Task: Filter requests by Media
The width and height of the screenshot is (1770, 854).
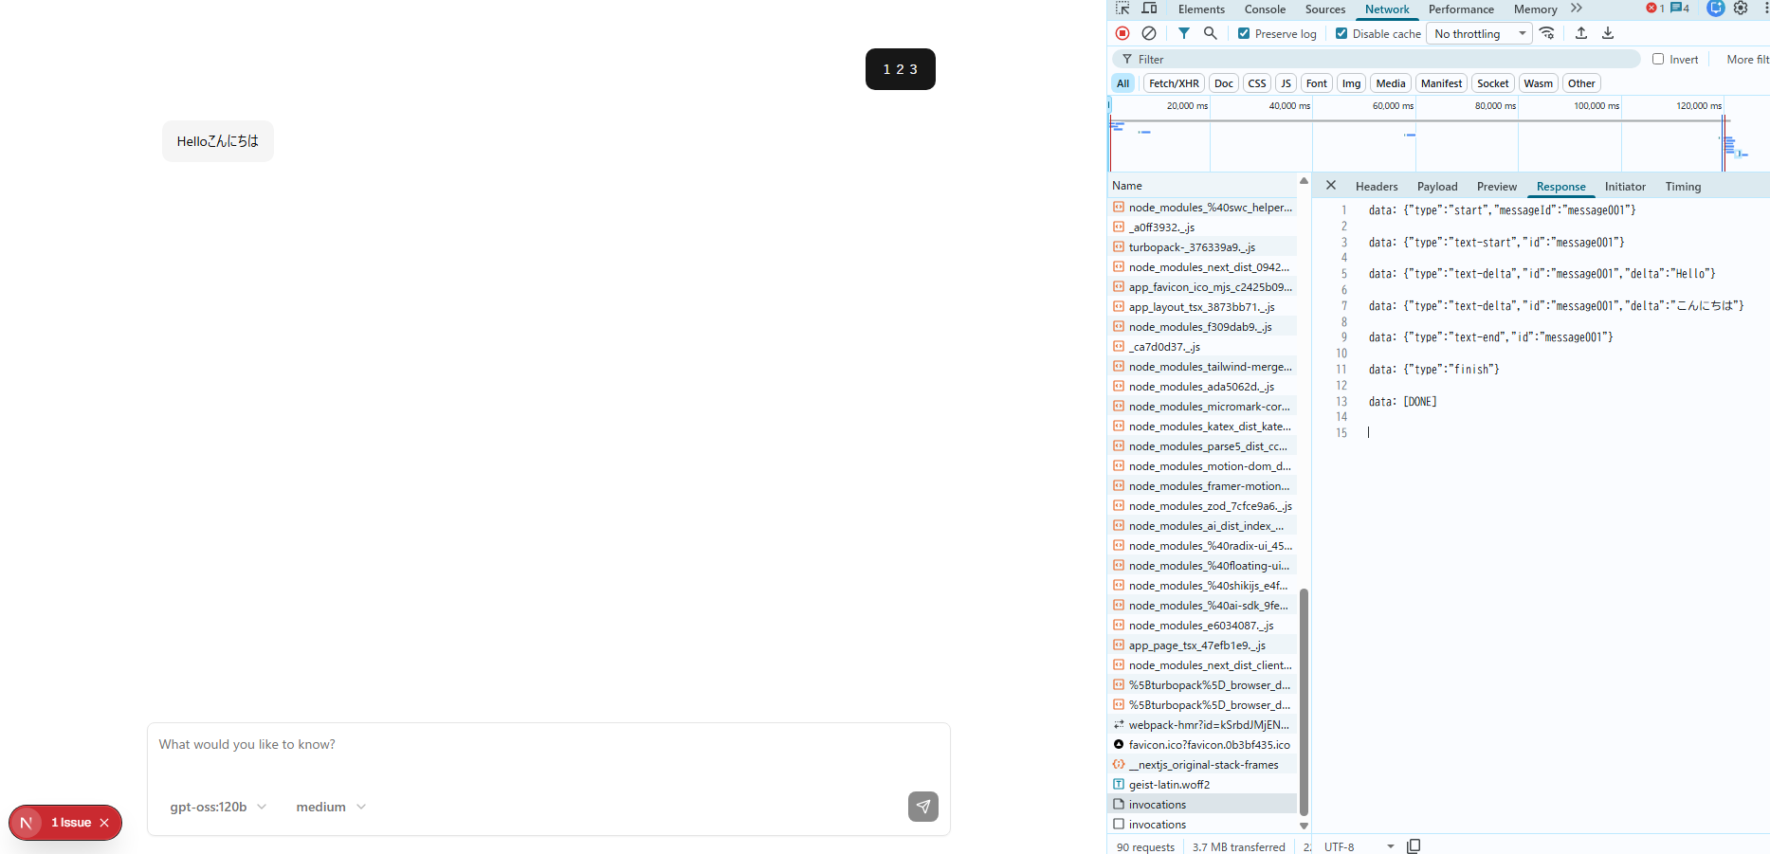Action: [1391, 83]
